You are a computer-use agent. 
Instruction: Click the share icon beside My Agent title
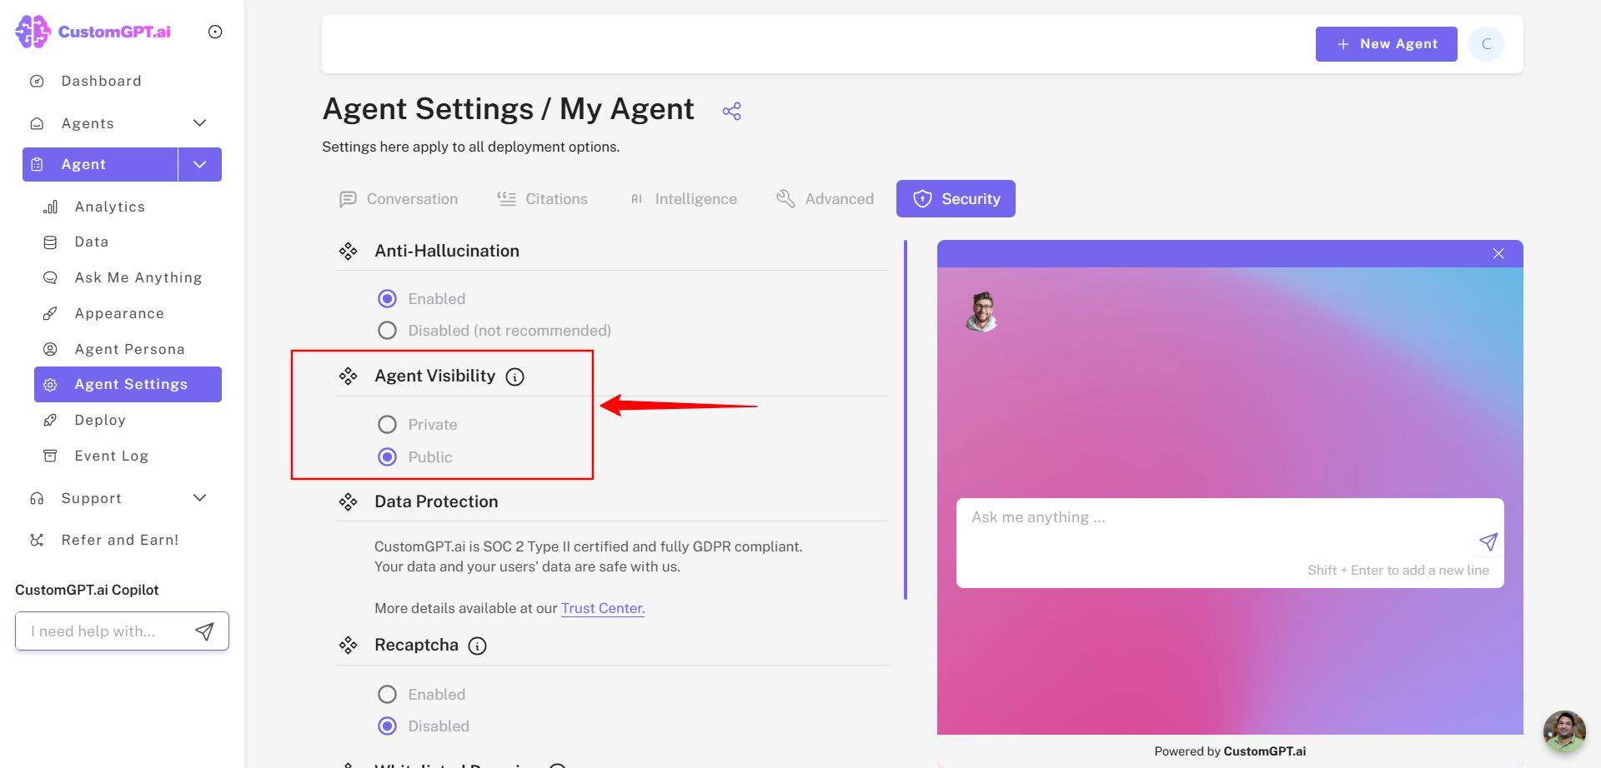[731, 111]
